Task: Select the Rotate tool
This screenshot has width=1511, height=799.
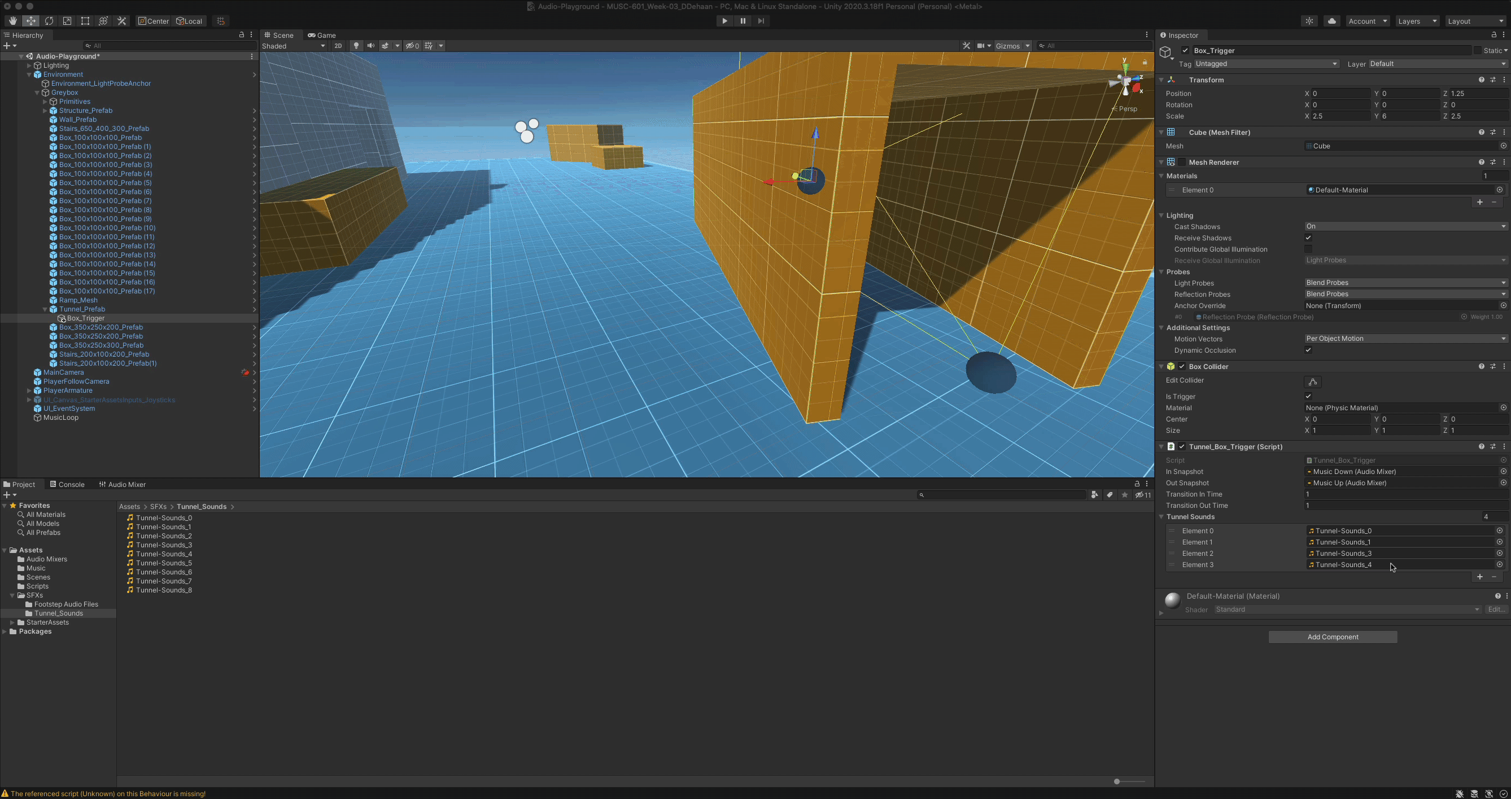Action: point(49,20)
